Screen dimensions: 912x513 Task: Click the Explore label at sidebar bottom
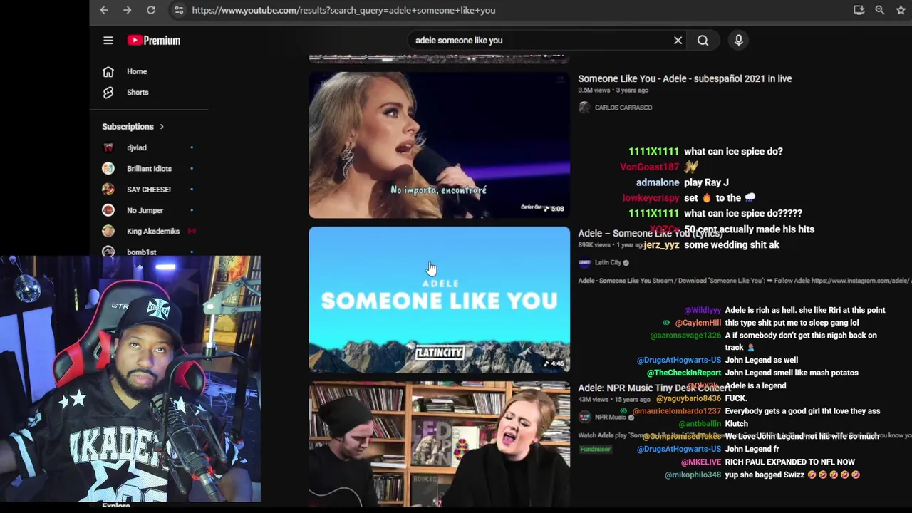116,506
